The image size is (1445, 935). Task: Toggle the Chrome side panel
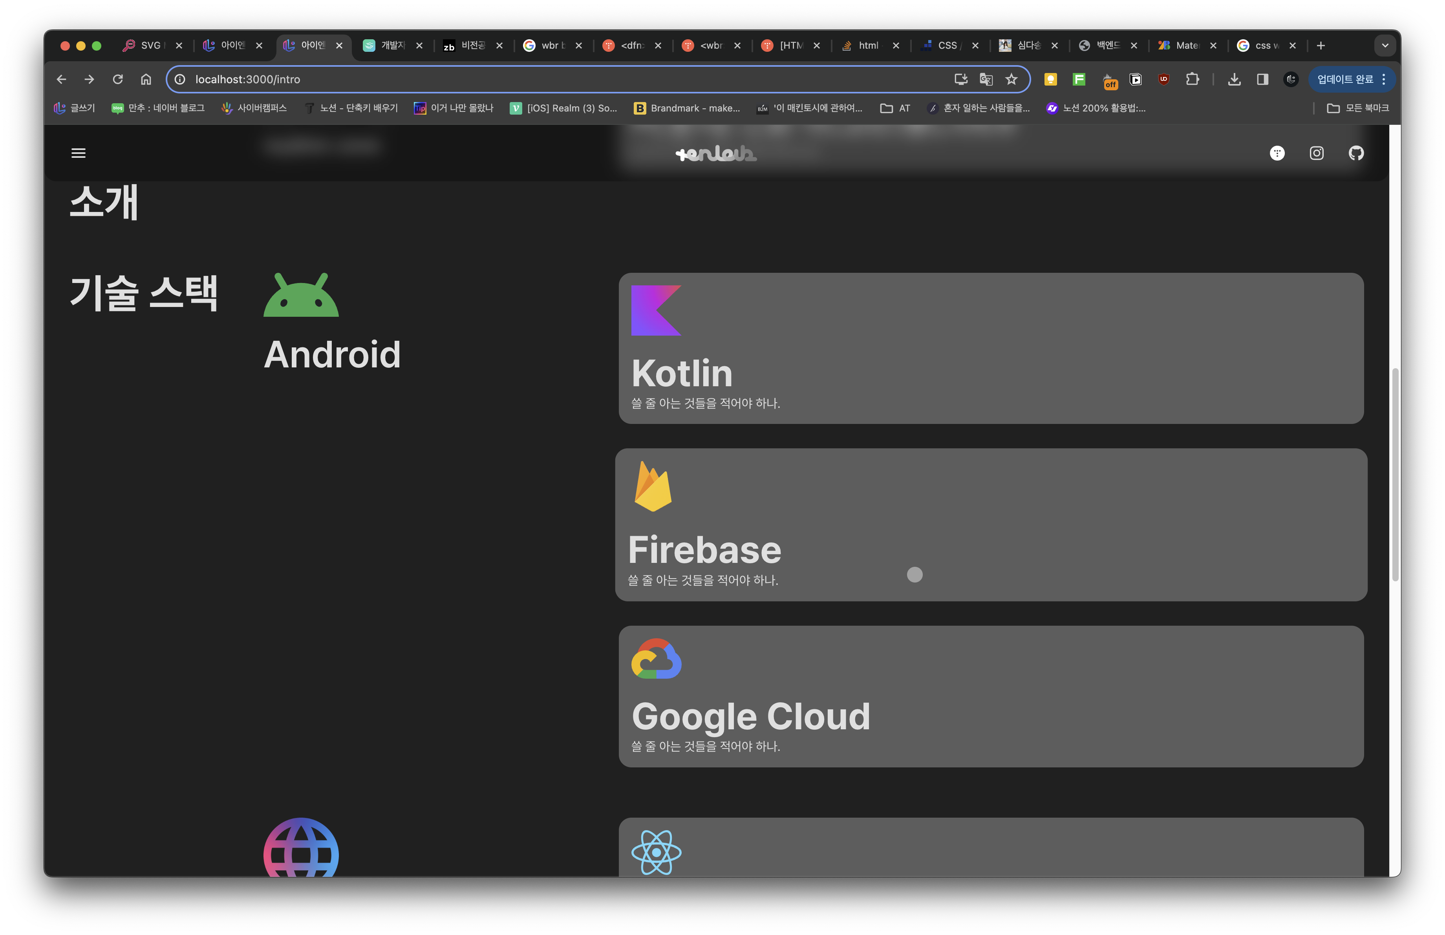pos(1262,79)
